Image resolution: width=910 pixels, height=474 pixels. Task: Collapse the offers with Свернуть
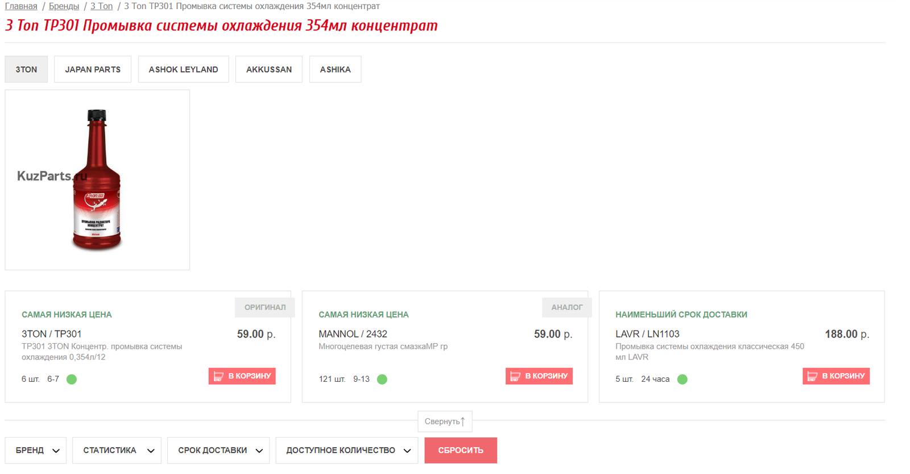pos(445,422)
